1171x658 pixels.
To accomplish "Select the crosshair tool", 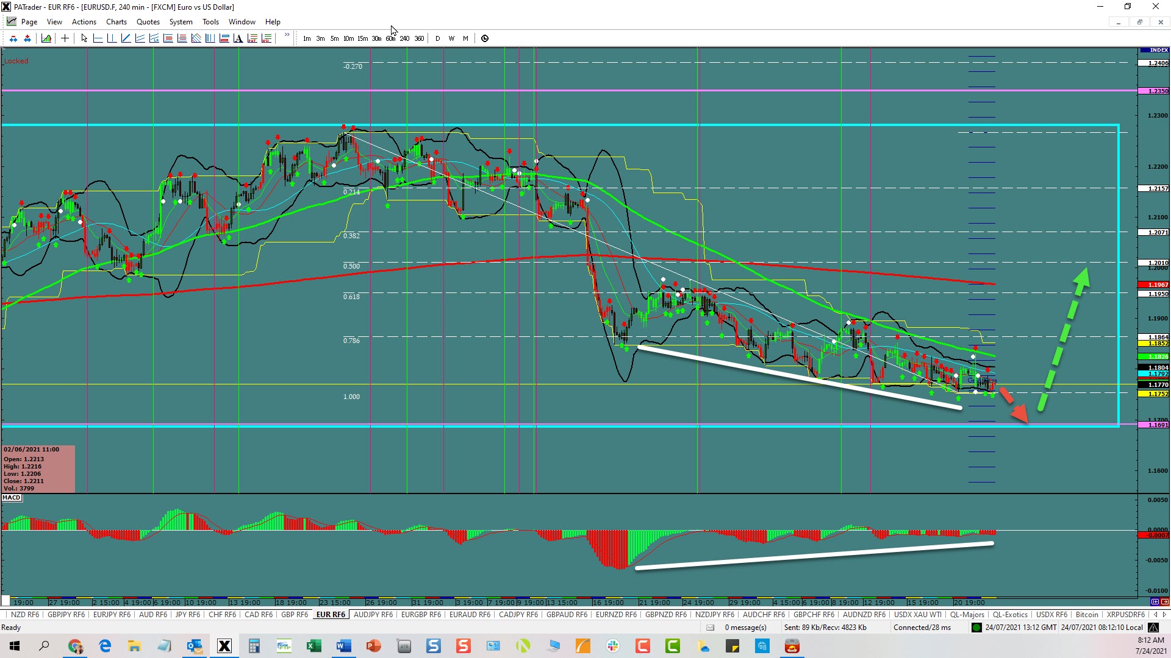I will [x=65, y=38].
